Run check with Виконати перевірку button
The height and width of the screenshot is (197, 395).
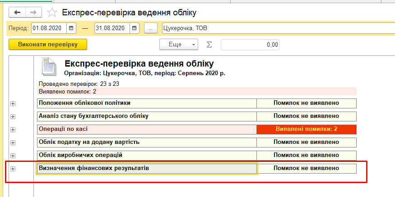point(48,45)
